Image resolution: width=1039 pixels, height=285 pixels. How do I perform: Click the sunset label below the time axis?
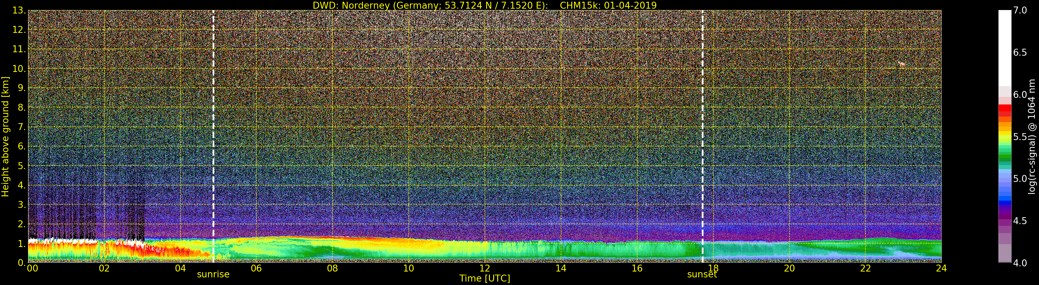point(702,275)
